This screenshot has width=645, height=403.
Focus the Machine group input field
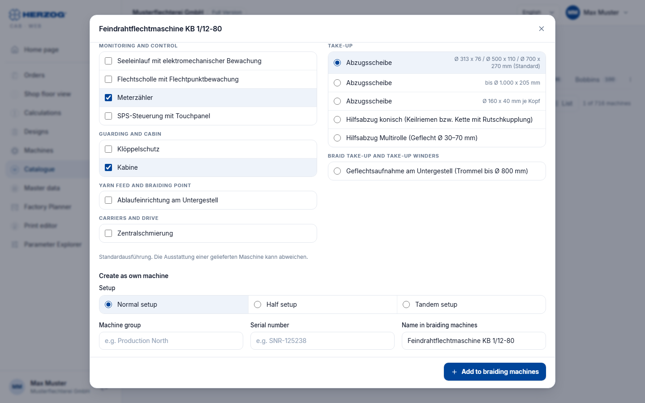[x=171, y=341]
